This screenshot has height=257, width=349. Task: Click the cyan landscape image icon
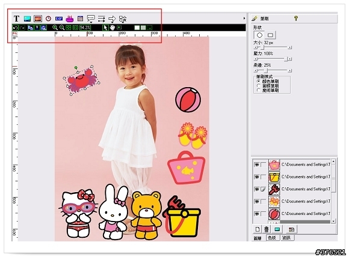point(27,19)
